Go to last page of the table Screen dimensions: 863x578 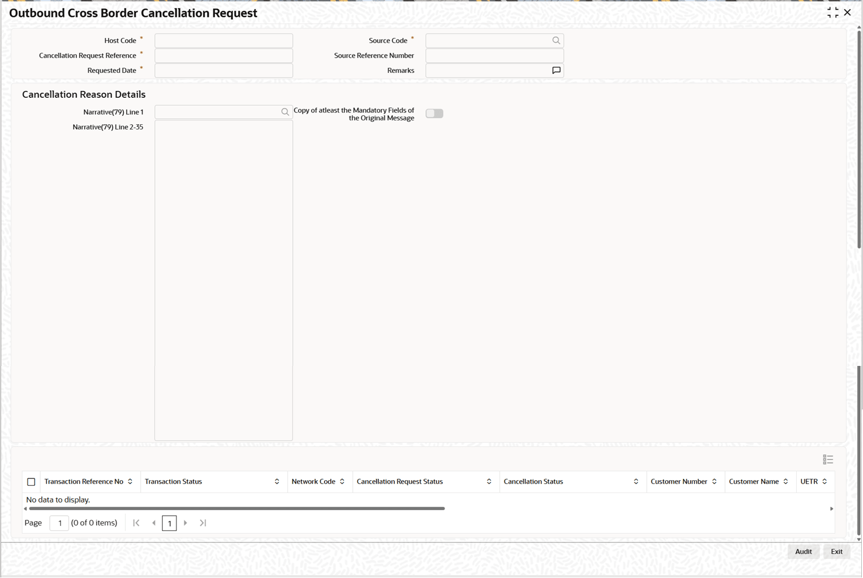203,523
